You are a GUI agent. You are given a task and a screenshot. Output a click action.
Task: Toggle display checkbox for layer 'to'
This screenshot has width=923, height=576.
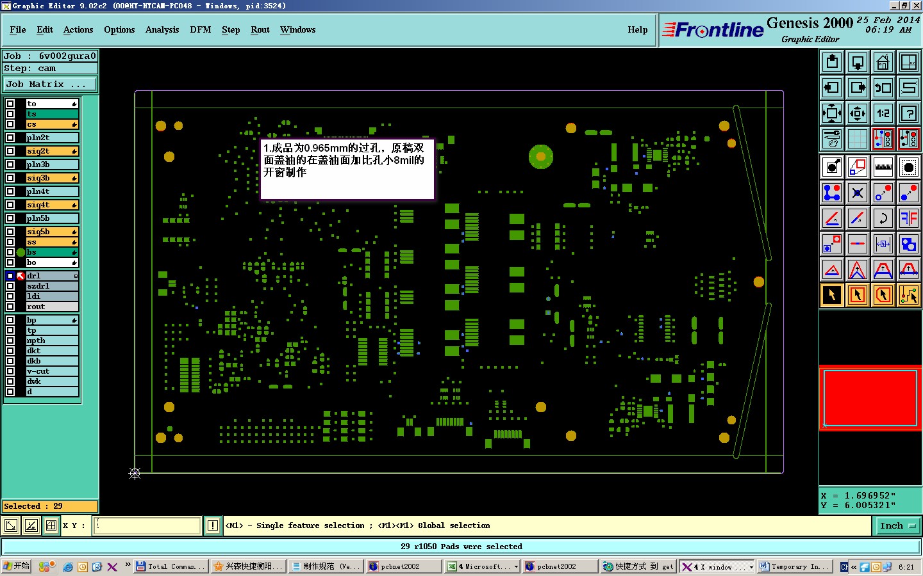tap(10, 104)
